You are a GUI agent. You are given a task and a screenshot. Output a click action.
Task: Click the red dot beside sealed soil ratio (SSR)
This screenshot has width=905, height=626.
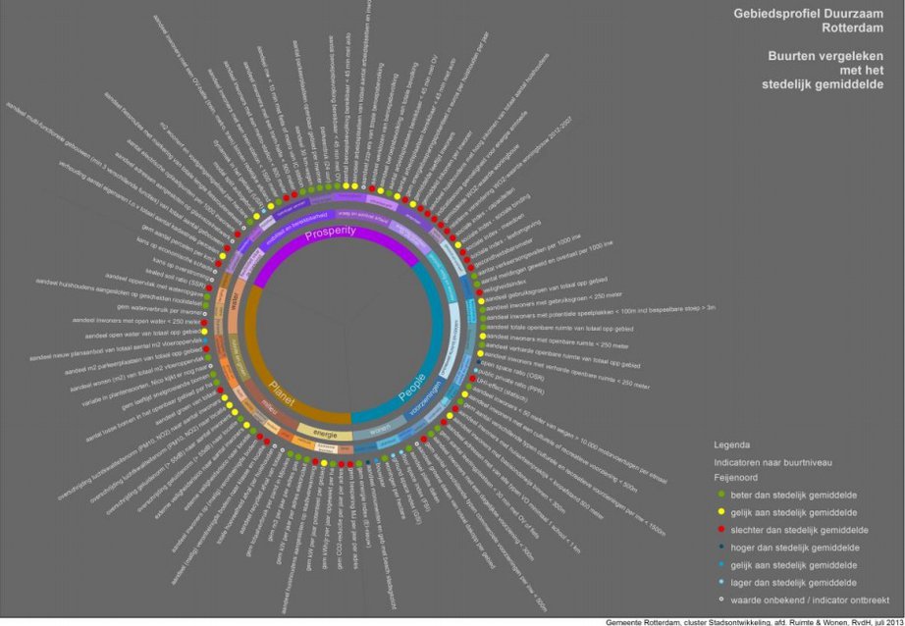(x=209, y=287)
